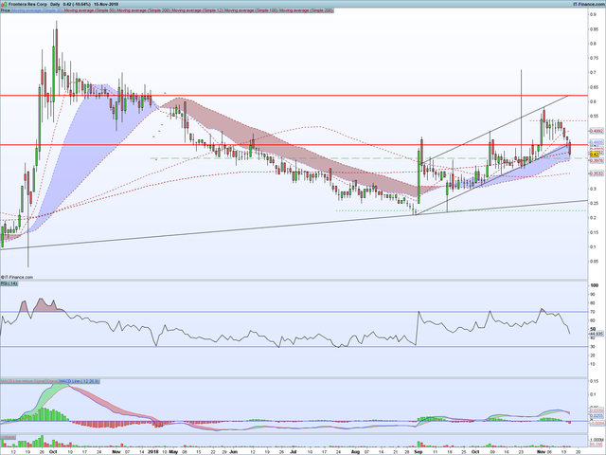Select the Moving average (Simple 12) legend
The height and width of the screenshot is (455, 606).
(198, 10)
